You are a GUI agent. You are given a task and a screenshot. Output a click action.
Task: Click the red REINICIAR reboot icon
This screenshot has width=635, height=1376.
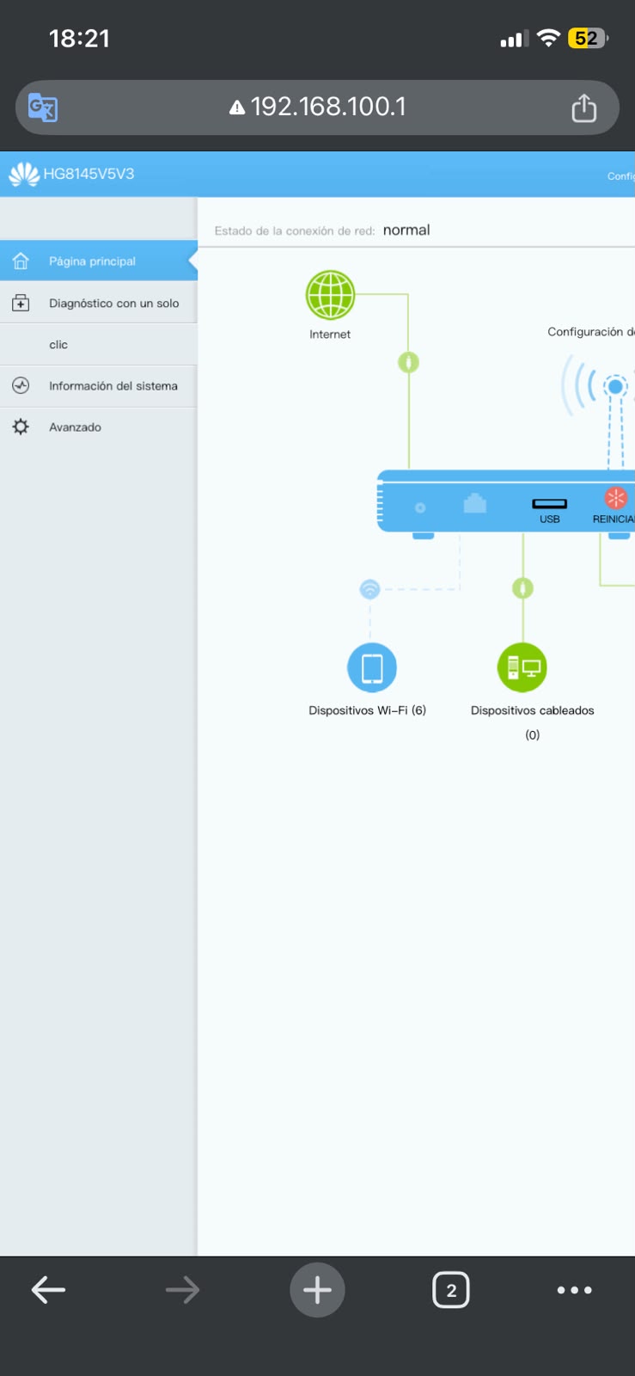[x=615, y=498]
